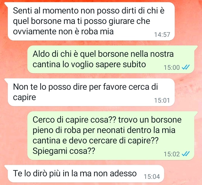Tap the word 'capire' in the 15:01 message
The height and width of the screenshot is (185, 202).
coord(24,98)
